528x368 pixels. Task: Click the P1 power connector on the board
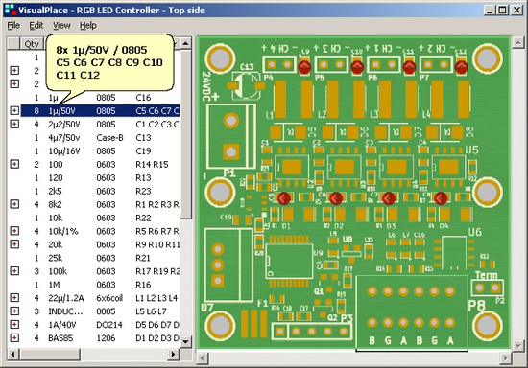231,136
